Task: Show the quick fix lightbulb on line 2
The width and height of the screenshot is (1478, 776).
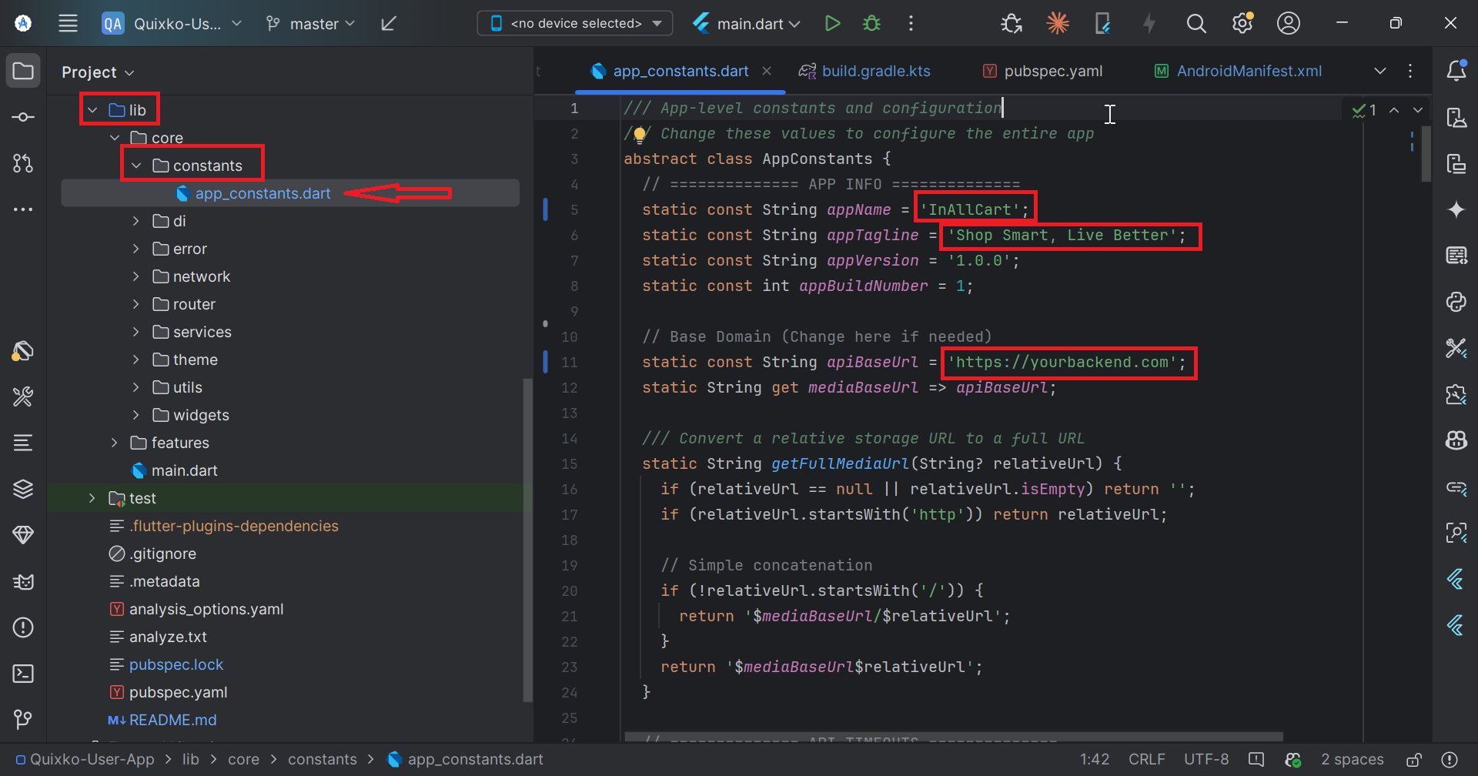Action: (x=639, y=135)
